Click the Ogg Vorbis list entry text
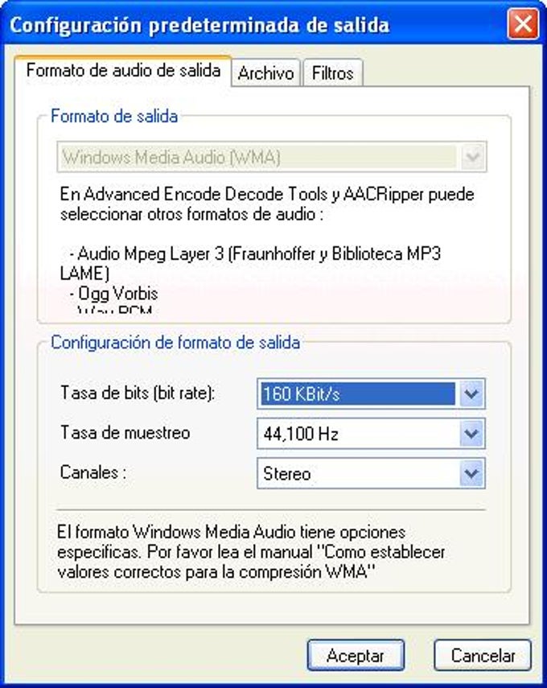Viewport: 547px width, 688px height. click(114, 293)
